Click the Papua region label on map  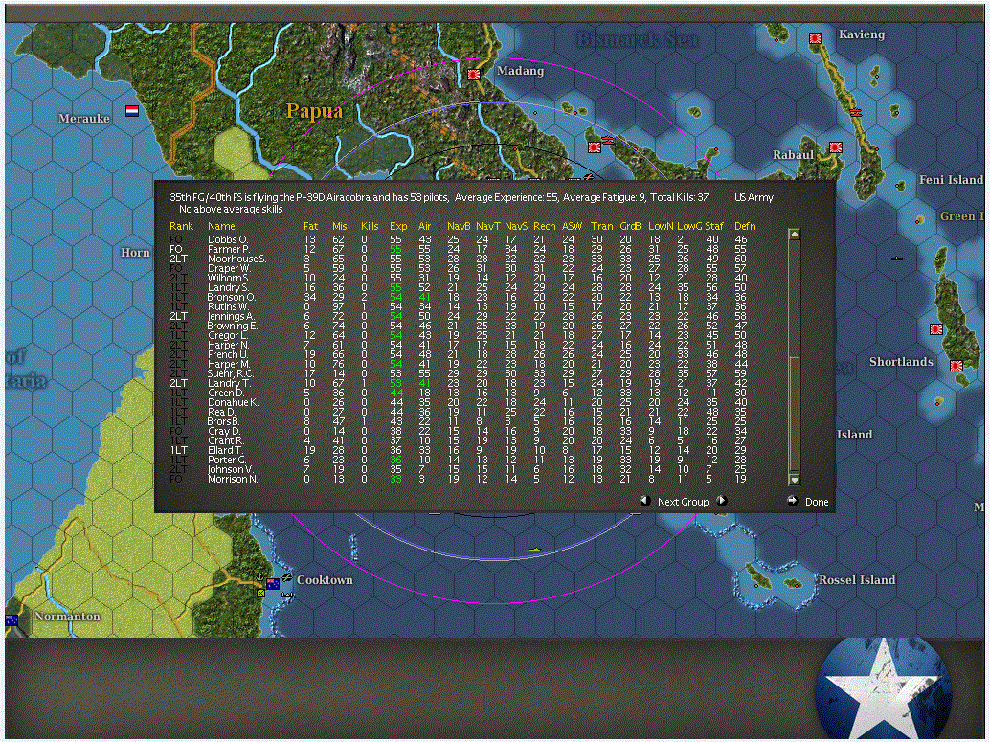click(x=314, y=111)
